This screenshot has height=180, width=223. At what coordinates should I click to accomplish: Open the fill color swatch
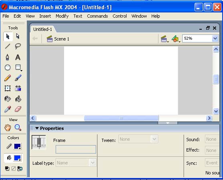click(x=18, y=158)
